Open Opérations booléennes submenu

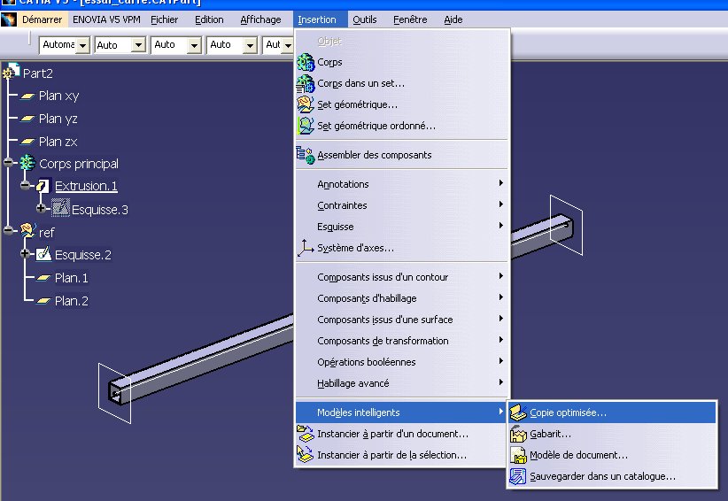(x=402, y=362)
